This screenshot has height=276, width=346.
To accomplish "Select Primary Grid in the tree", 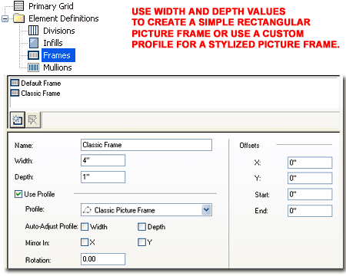I will click(51, 6).
